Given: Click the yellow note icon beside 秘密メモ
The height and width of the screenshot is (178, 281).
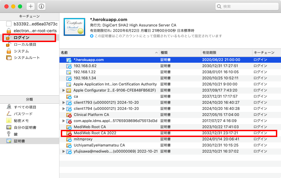Looking at the screenshot, I should tap(9, 121).
